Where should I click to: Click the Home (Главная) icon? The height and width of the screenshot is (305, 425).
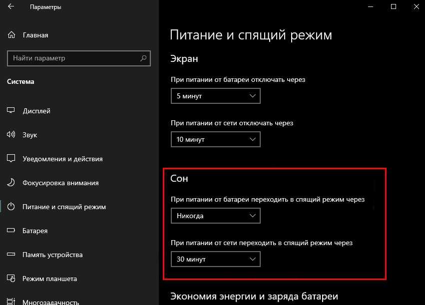click(x=11, y=35)
